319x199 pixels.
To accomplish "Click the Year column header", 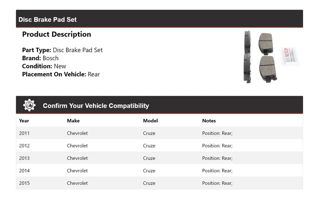I will [24, 121].
